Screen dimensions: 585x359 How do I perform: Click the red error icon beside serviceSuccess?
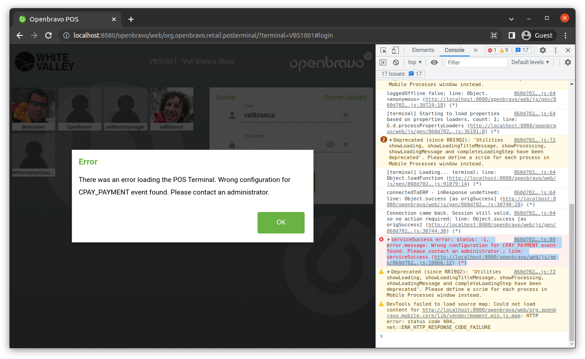[381, 239]
